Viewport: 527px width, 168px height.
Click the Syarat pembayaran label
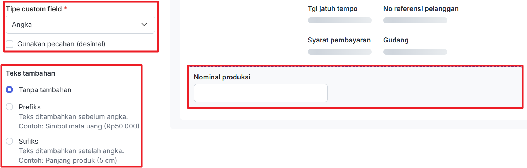click(339, 40)
